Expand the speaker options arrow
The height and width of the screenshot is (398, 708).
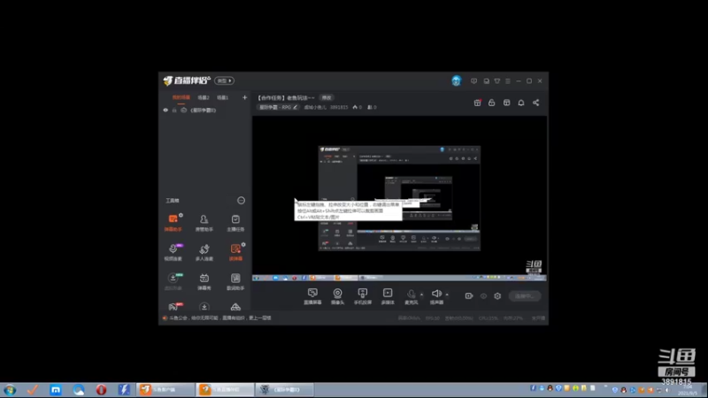(x=447, y=295)
